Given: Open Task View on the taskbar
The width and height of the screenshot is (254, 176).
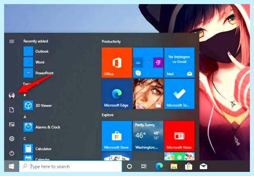Looking at the screenshot, I should [x=144, y=166].
